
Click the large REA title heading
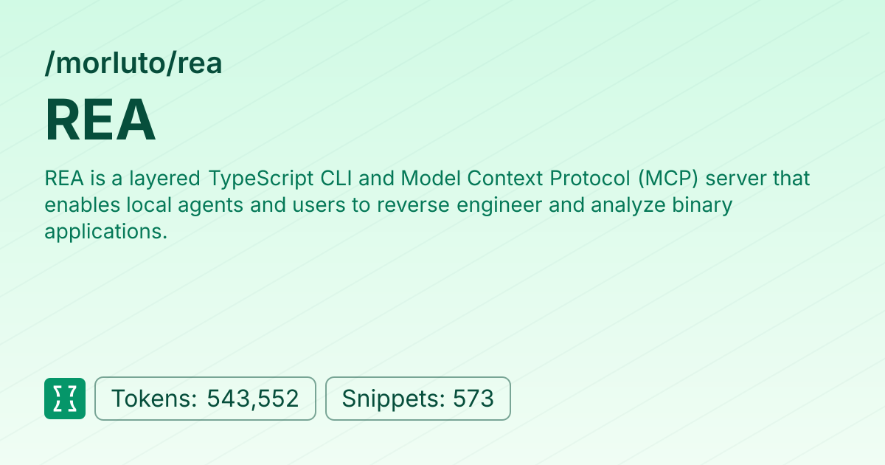[100, 120]
